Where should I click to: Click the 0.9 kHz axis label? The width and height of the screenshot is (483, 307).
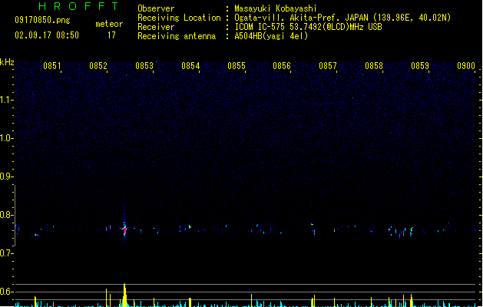click(x=6, y=177)
